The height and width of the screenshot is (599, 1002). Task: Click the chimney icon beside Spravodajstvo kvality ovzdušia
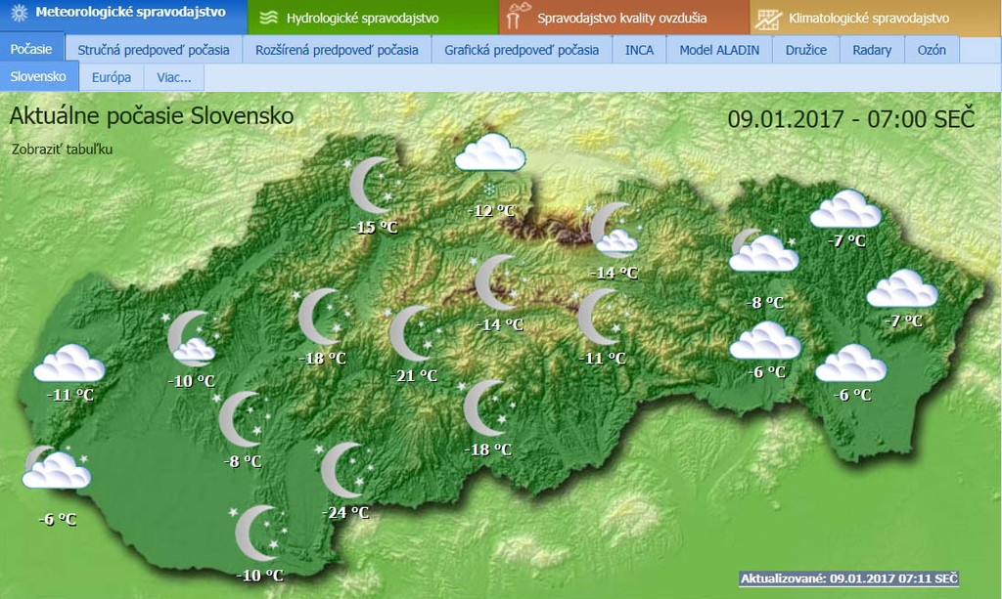pyautogui.click(x=519, y=18)
